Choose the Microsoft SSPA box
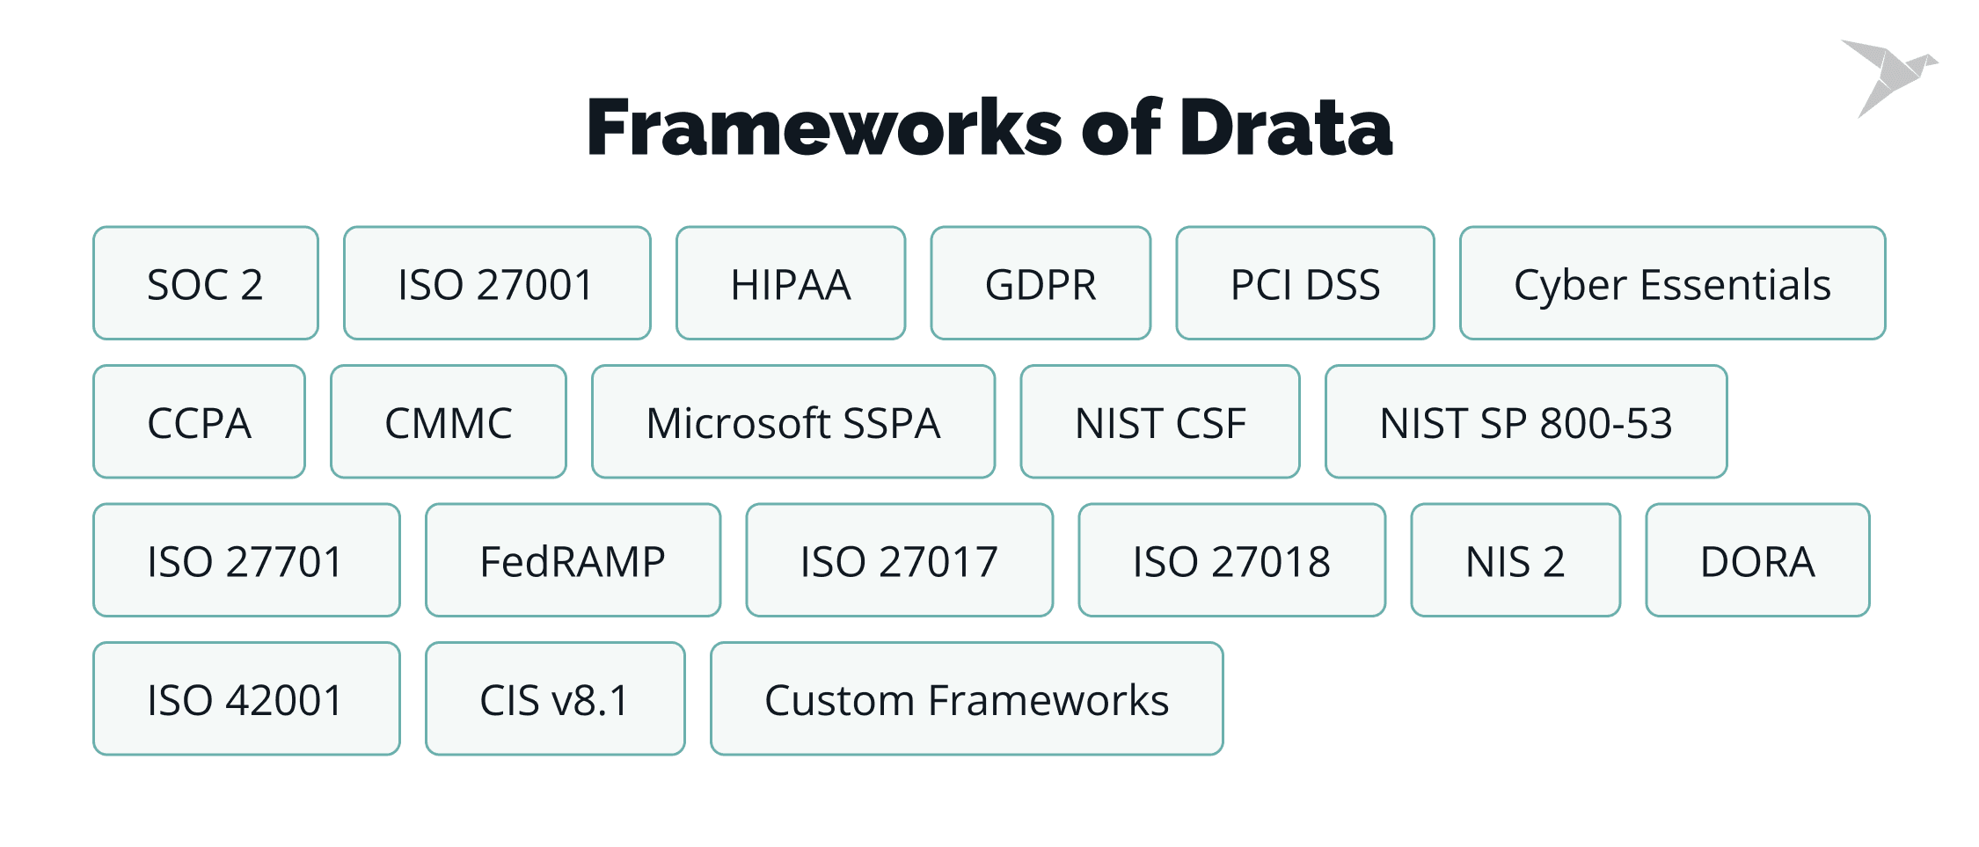This screenshot has height=847, width=1979. pyautogui.click(x=793, y=422)
